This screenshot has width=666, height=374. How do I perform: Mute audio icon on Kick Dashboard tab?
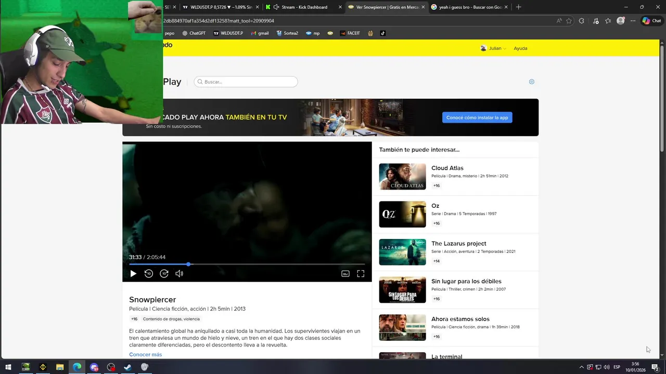[x=276, y=7]
